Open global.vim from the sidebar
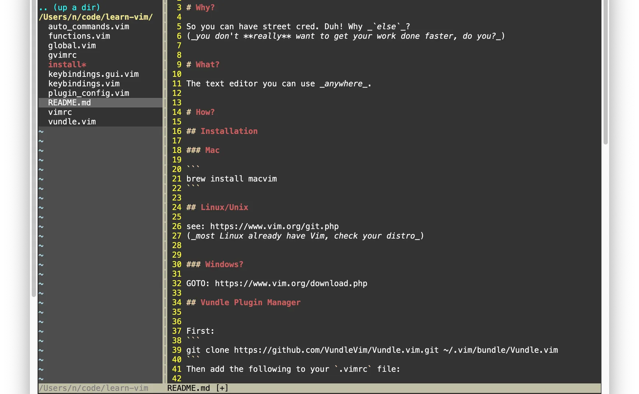Viewport: 639px width, 394px height. click(72, 46)
